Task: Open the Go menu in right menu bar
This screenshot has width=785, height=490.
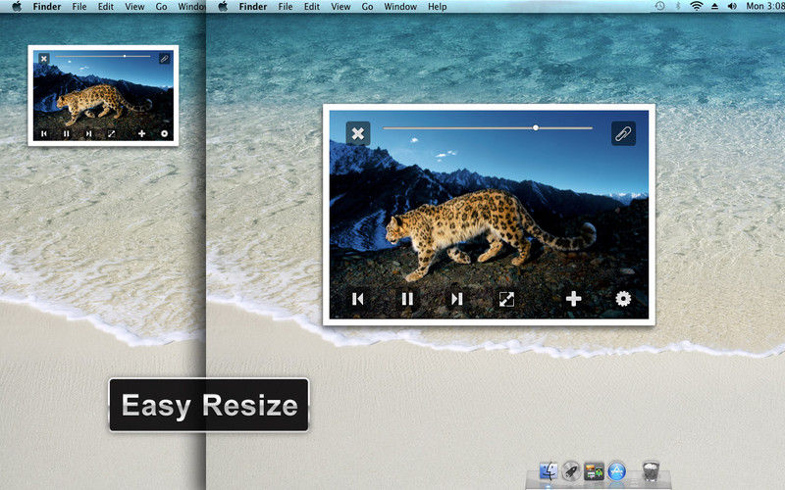Action: [364, 7]
